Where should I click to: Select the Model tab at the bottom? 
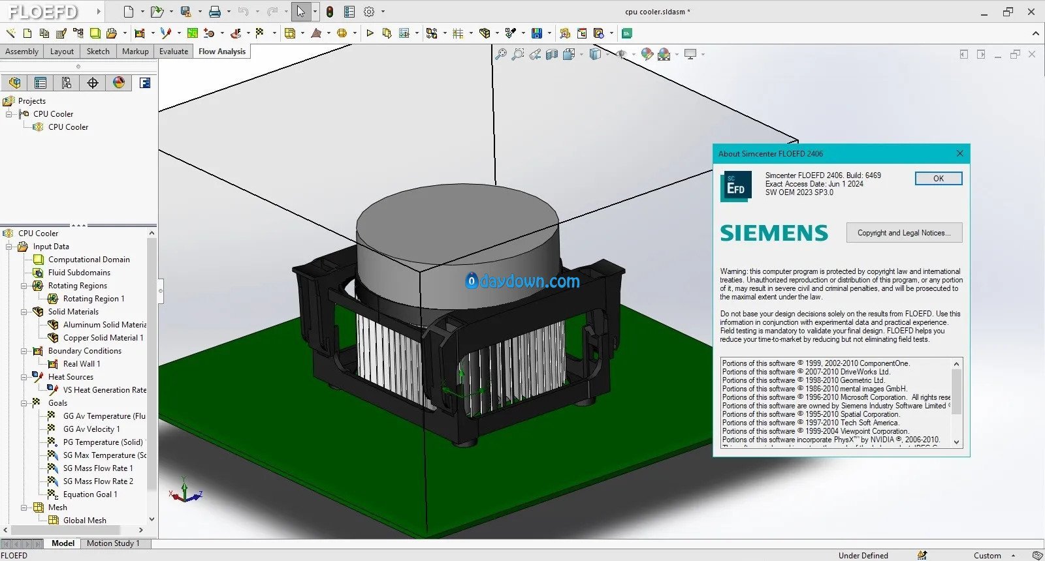[63, 543]
